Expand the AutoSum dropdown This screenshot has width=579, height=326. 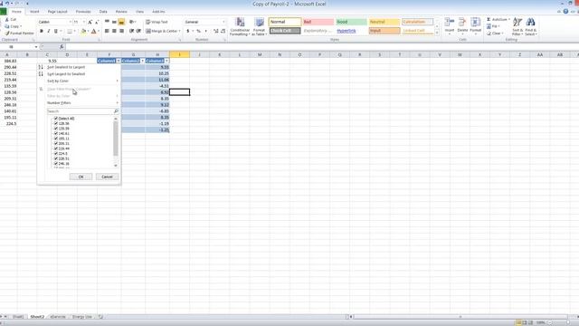pos(508,19)
